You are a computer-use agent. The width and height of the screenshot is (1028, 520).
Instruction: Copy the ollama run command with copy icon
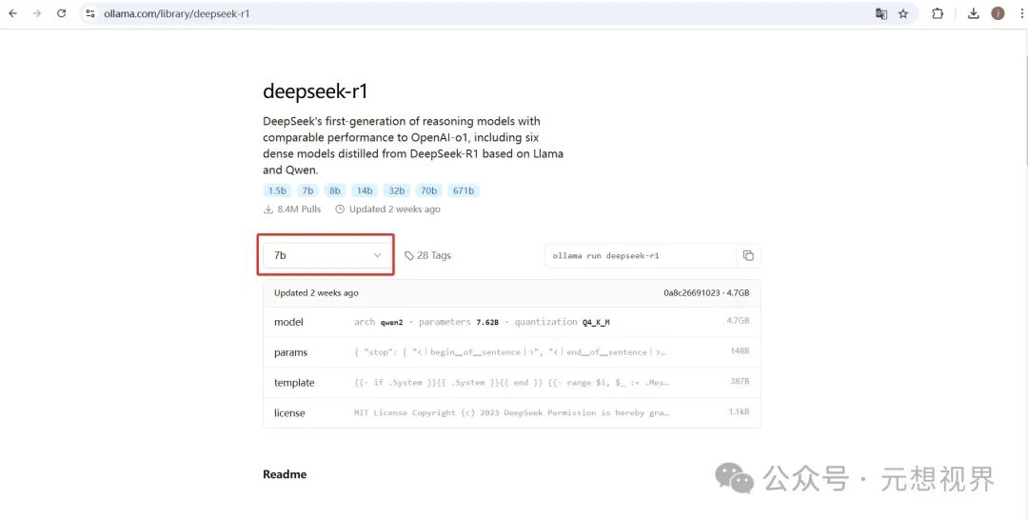tap(748, 256)
